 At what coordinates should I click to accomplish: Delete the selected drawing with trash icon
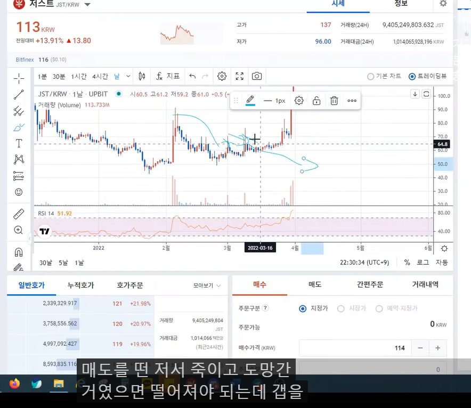pyautogui.click(x=334, y=101)
